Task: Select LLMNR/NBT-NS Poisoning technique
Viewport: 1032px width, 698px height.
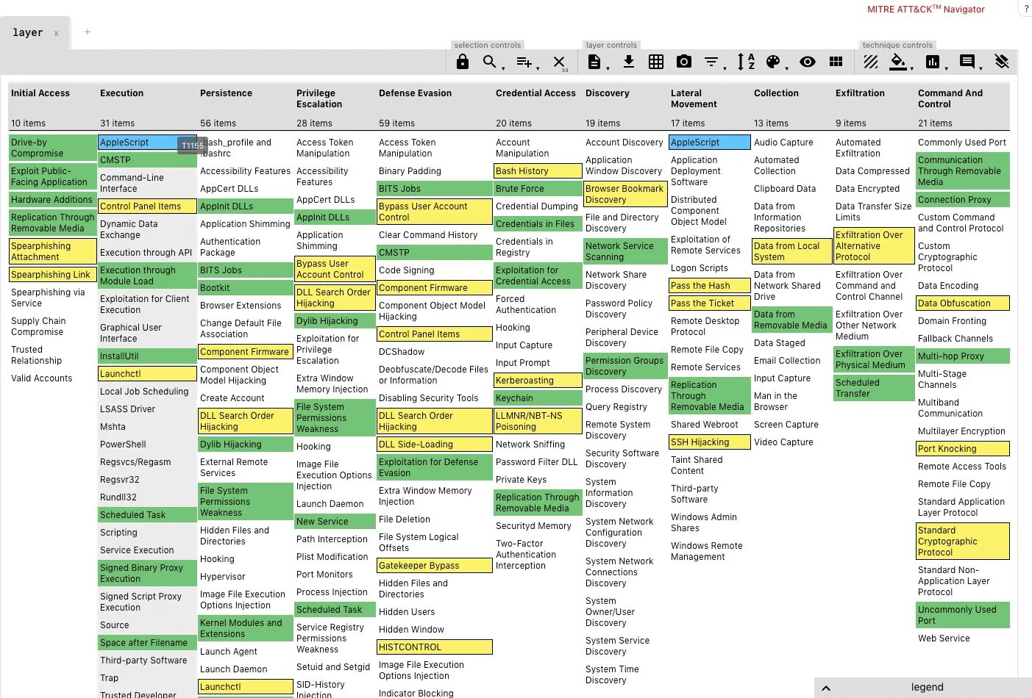Action: [538, 421]
